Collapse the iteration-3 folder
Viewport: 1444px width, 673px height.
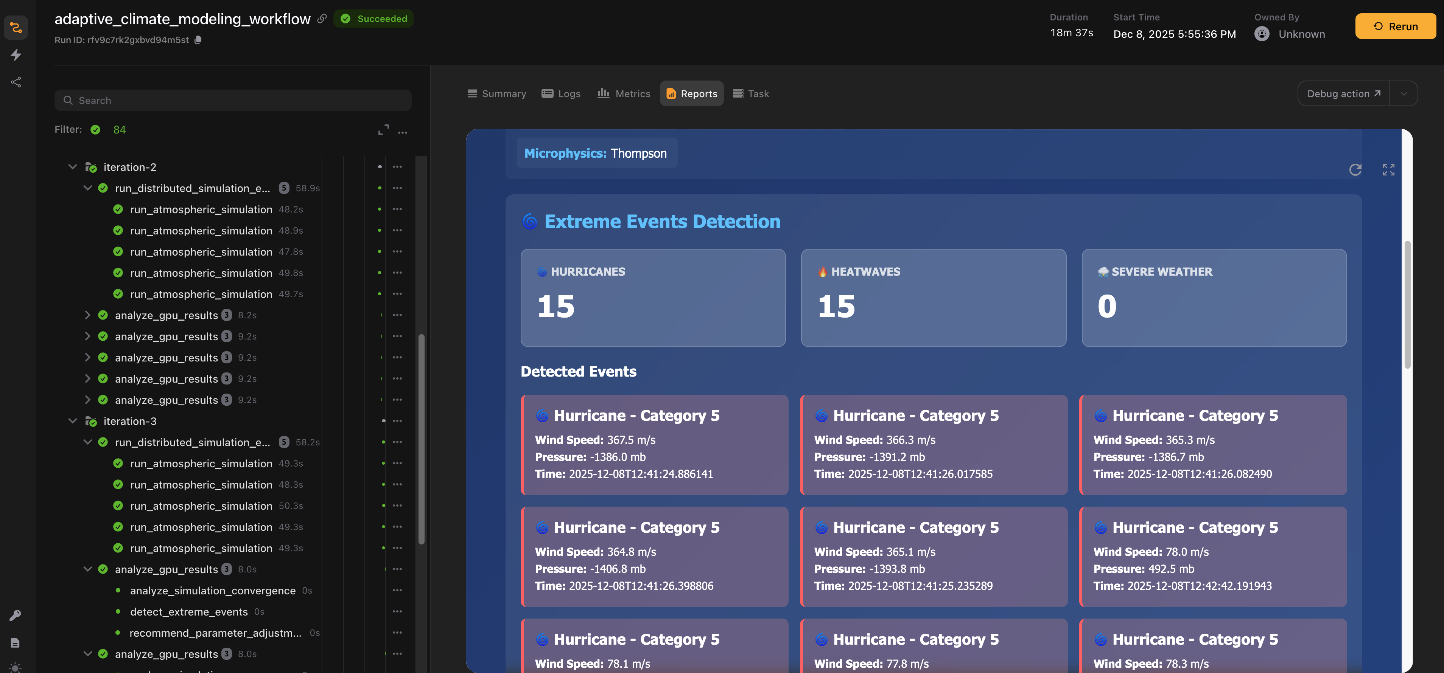72,421
